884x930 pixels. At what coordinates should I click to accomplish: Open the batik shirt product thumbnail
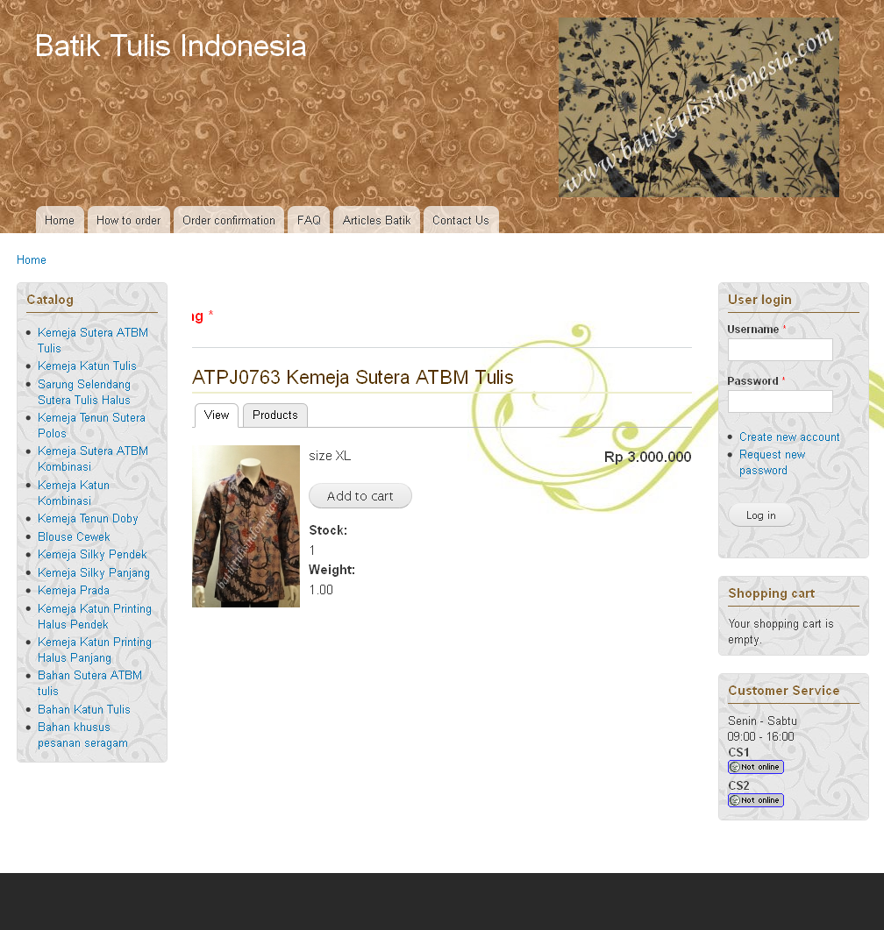tap(246, 526)
